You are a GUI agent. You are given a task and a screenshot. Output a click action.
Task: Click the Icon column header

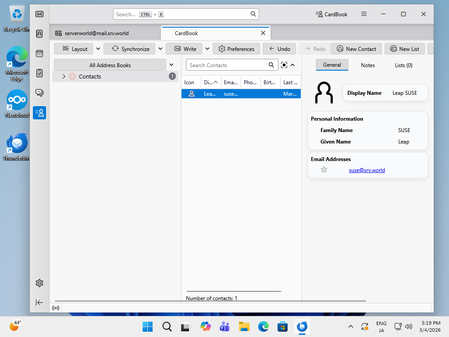(x=191, y=82)
